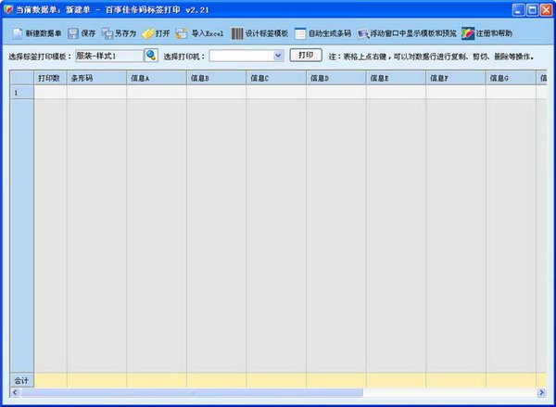Viewport: 556px width, 407px height.
Task: Click the scrollbar left arrow
Action: [15, 392]
